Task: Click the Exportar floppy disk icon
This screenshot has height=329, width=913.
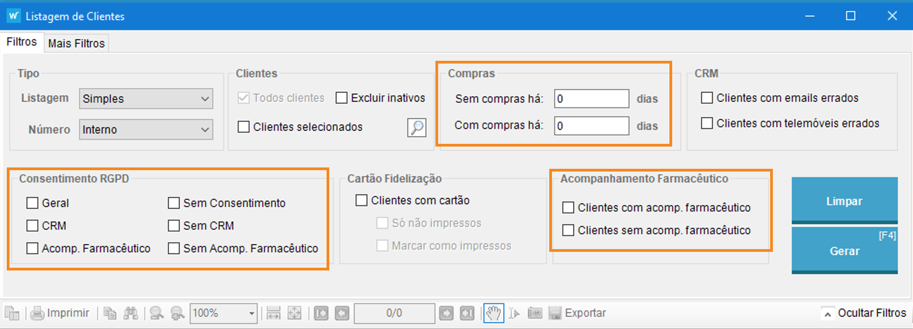Action: pyautogui.click(x=555, y=313)
